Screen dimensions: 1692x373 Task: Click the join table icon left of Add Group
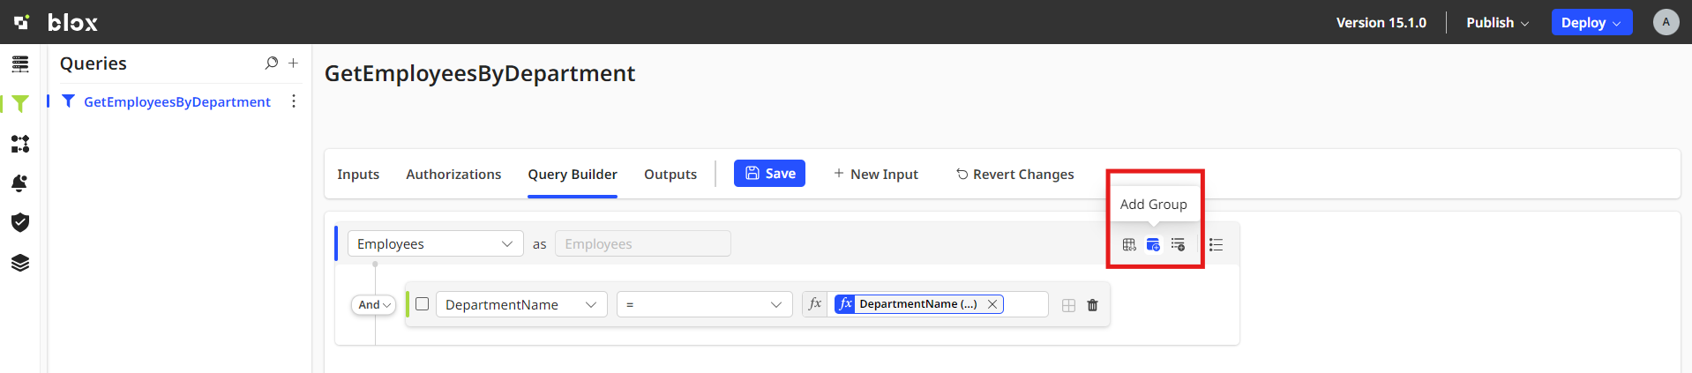point(1129,244)
